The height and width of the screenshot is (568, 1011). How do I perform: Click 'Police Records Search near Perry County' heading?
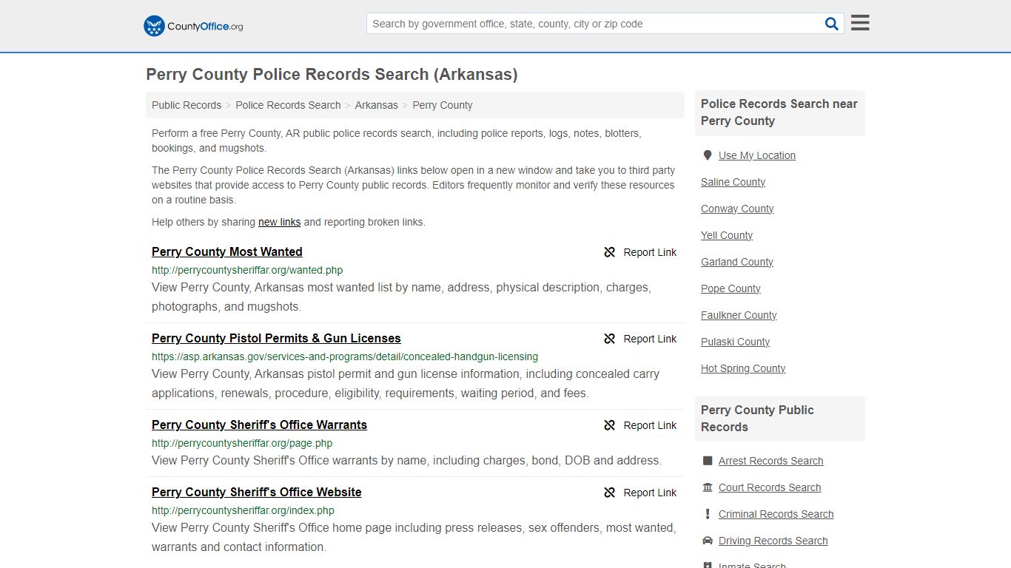tap(779, 112)
